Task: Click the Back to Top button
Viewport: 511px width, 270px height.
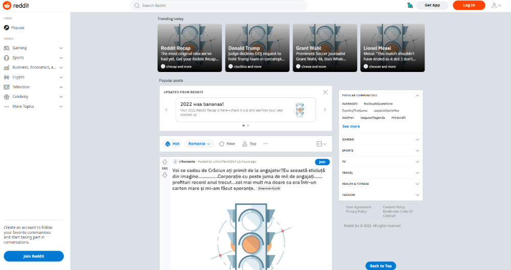Action: (x=381, y=266)
